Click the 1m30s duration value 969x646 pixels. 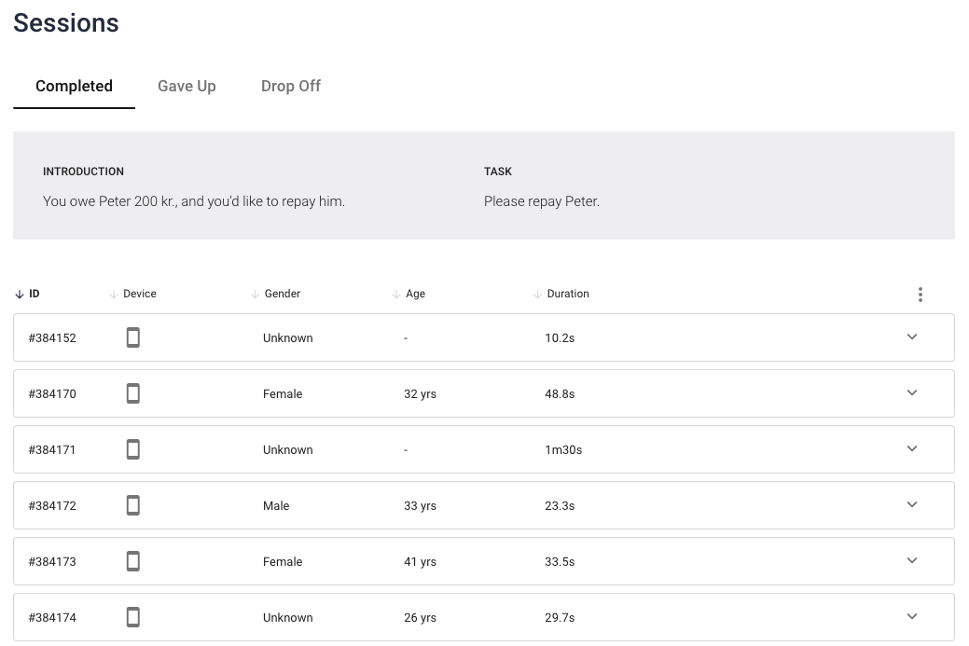coord(563,449)
